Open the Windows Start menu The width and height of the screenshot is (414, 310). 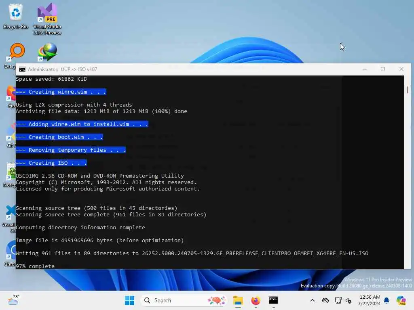129,300
